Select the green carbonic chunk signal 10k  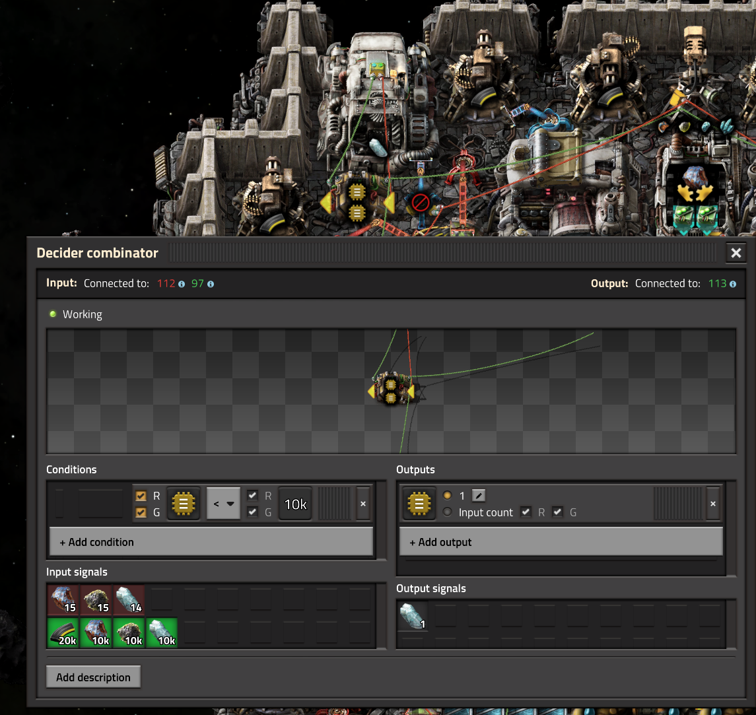pos(129,632)
